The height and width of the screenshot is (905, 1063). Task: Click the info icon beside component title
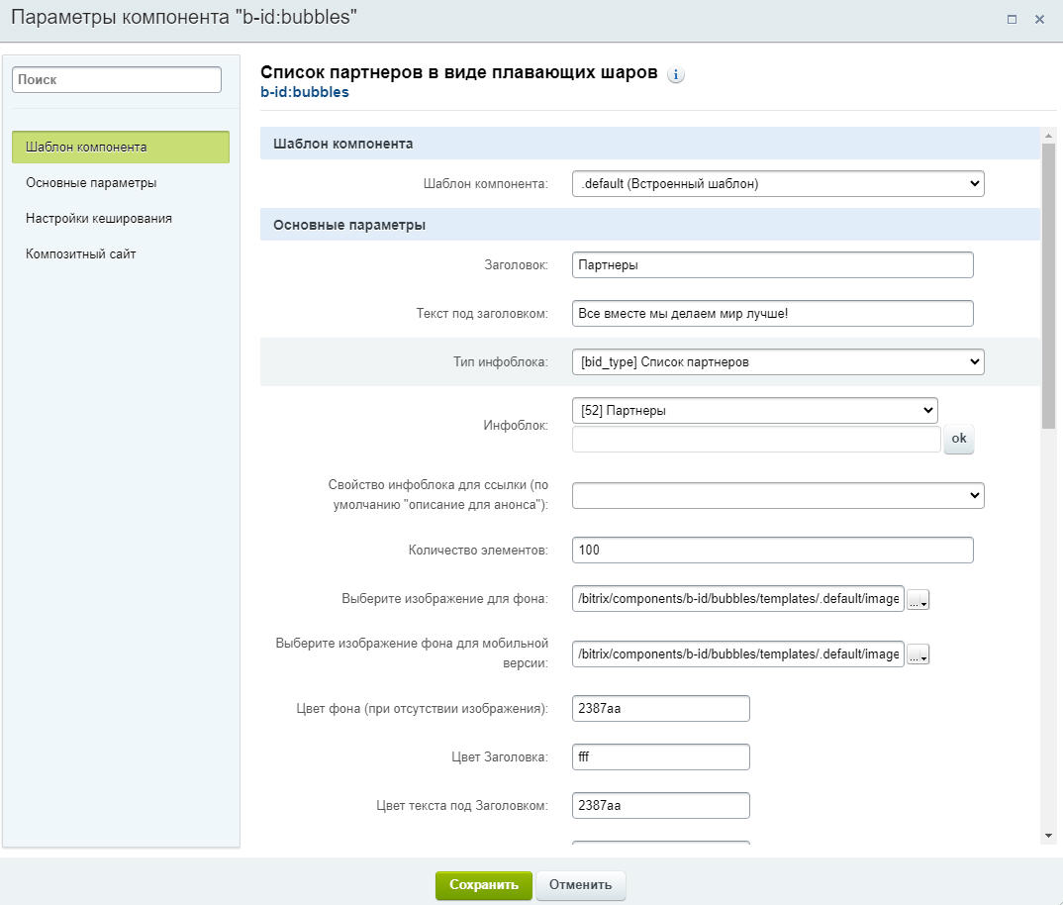coord(676,75)
